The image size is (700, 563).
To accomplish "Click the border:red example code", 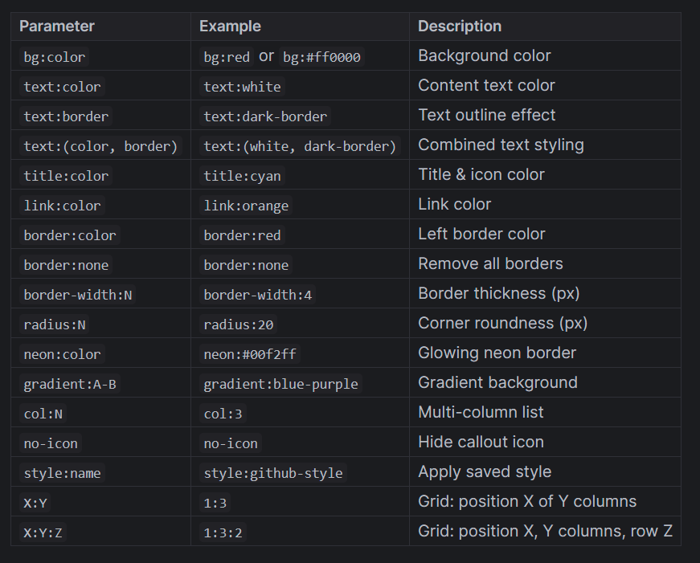I will (242, 235).
